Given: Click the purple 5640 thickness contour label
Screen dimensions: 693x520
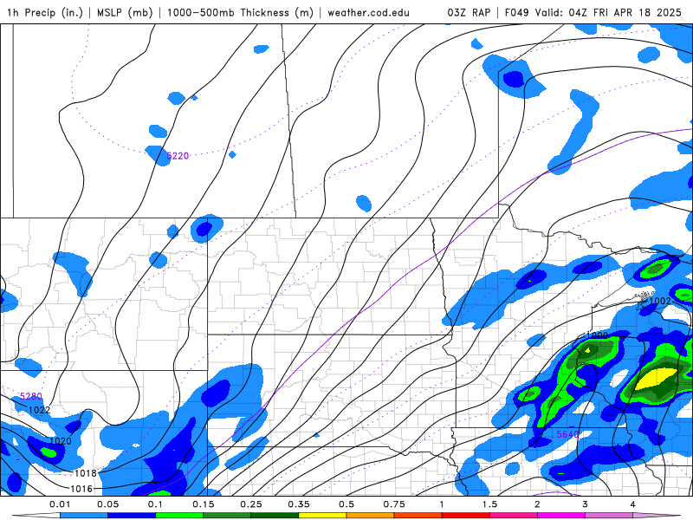Looking at the screenshot, I should point(567,434).
